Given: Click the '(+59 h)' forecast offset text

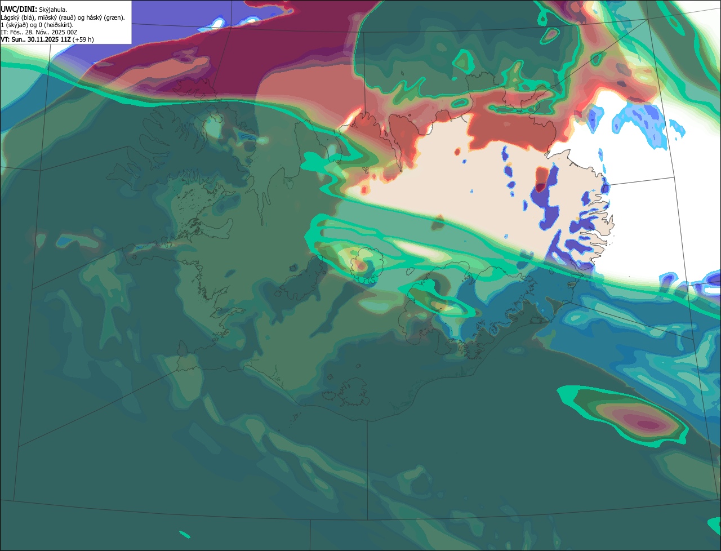Looking at the screenshot, I should (x=83, y=39).
